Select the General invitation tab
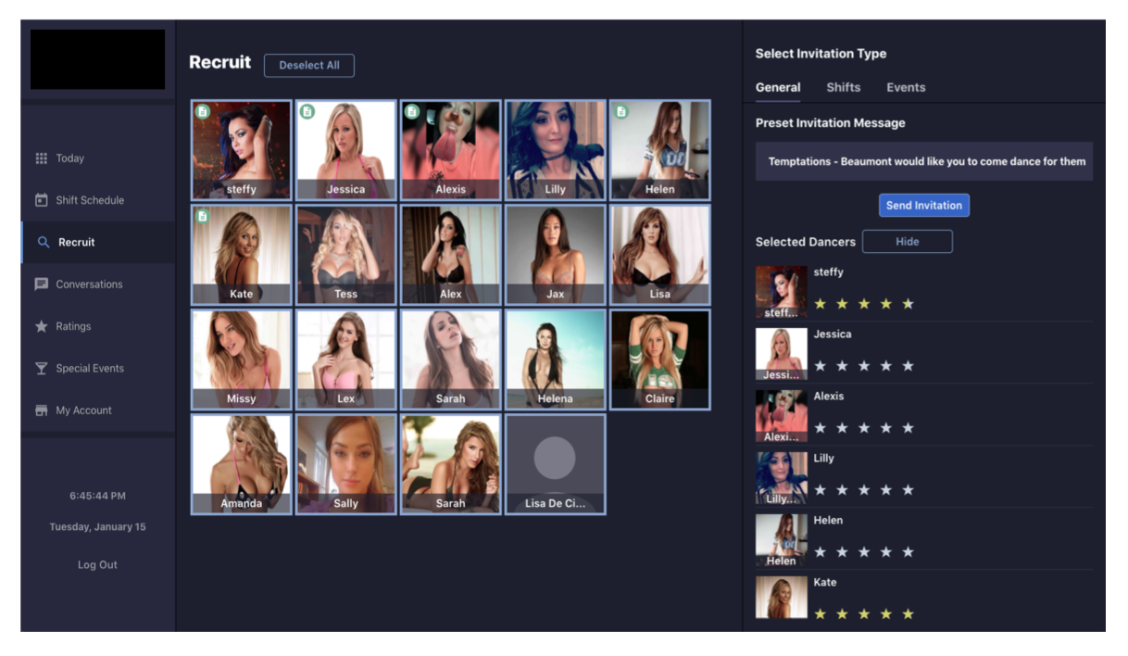1128x656 pixels. [777, 87]
